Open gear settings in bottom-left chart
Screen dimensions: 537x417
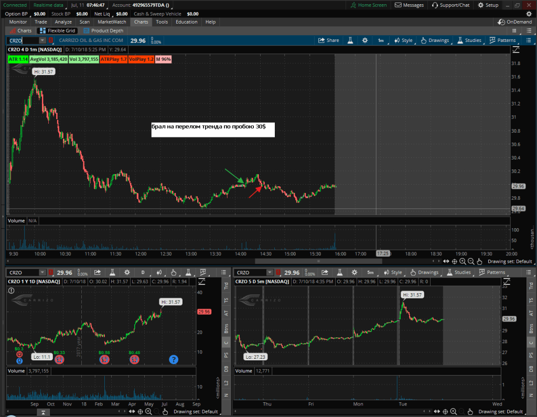pyautogui.click(x=126, y=272)
